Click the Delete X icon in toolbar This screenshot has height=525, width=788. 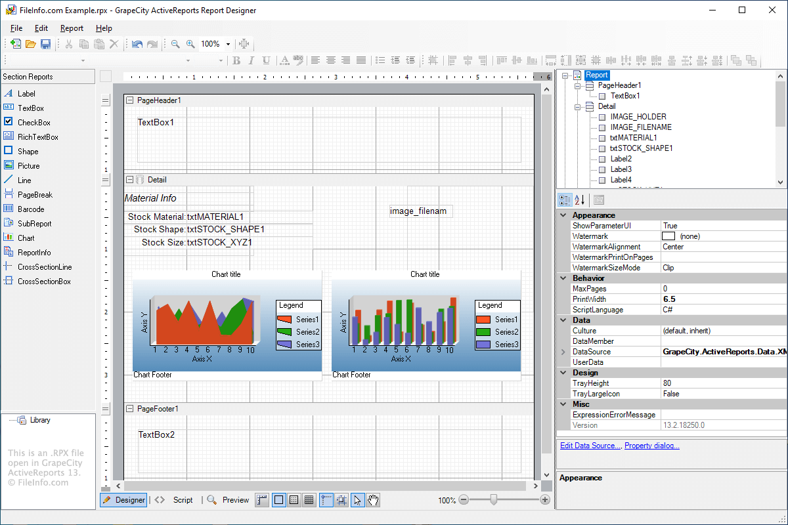click(114, 44)
